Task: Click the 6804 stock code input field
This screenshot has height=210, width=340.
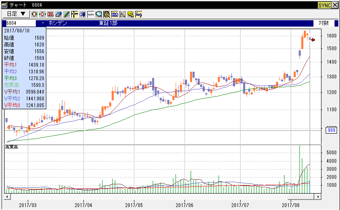Action: click(x=19, y=23)
